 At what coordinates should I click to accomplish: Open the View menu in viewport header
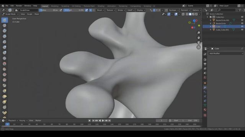pos(23,14)
